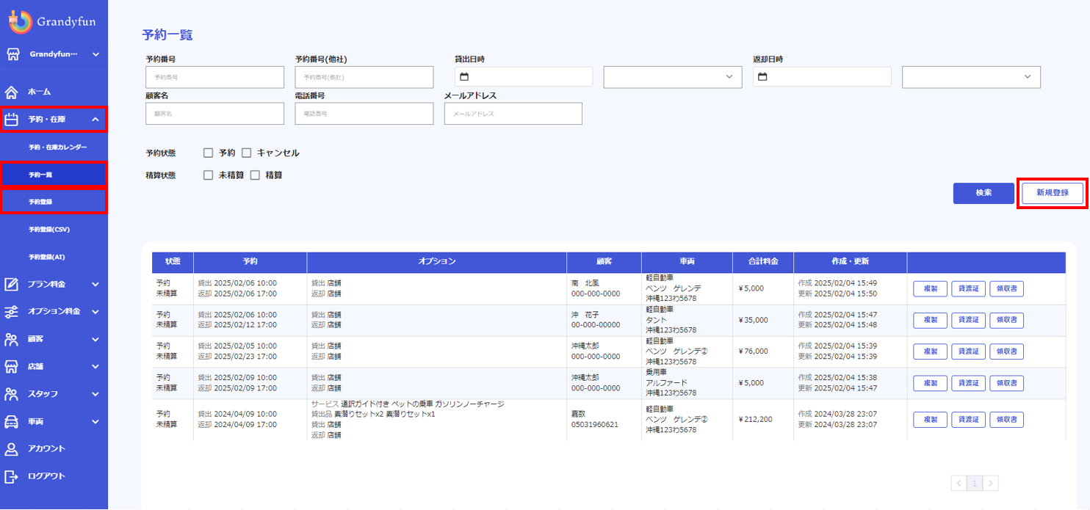Click the shop icon for 店舗
This screenshot has height=510, width=1090.
[12, 366]
